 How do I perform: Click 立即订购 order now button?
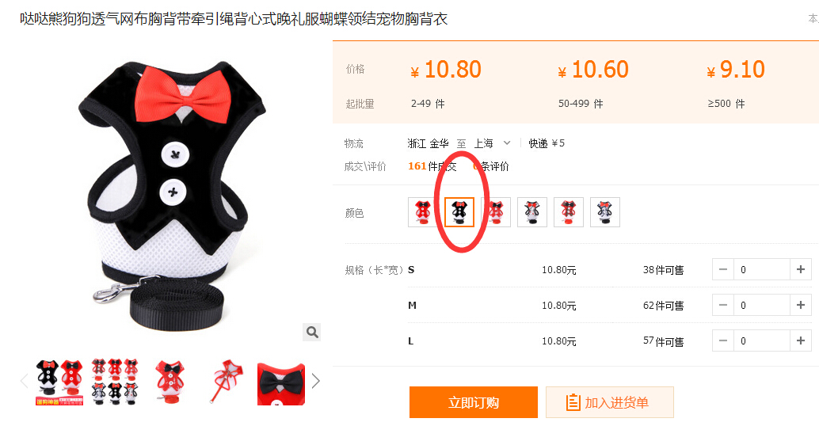pyautogui.click(x=473, y=402)
